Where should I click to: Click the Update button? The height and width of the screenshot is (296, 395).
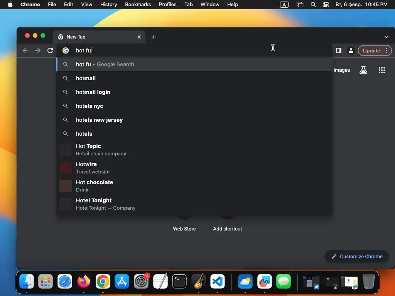coord(371,50)
